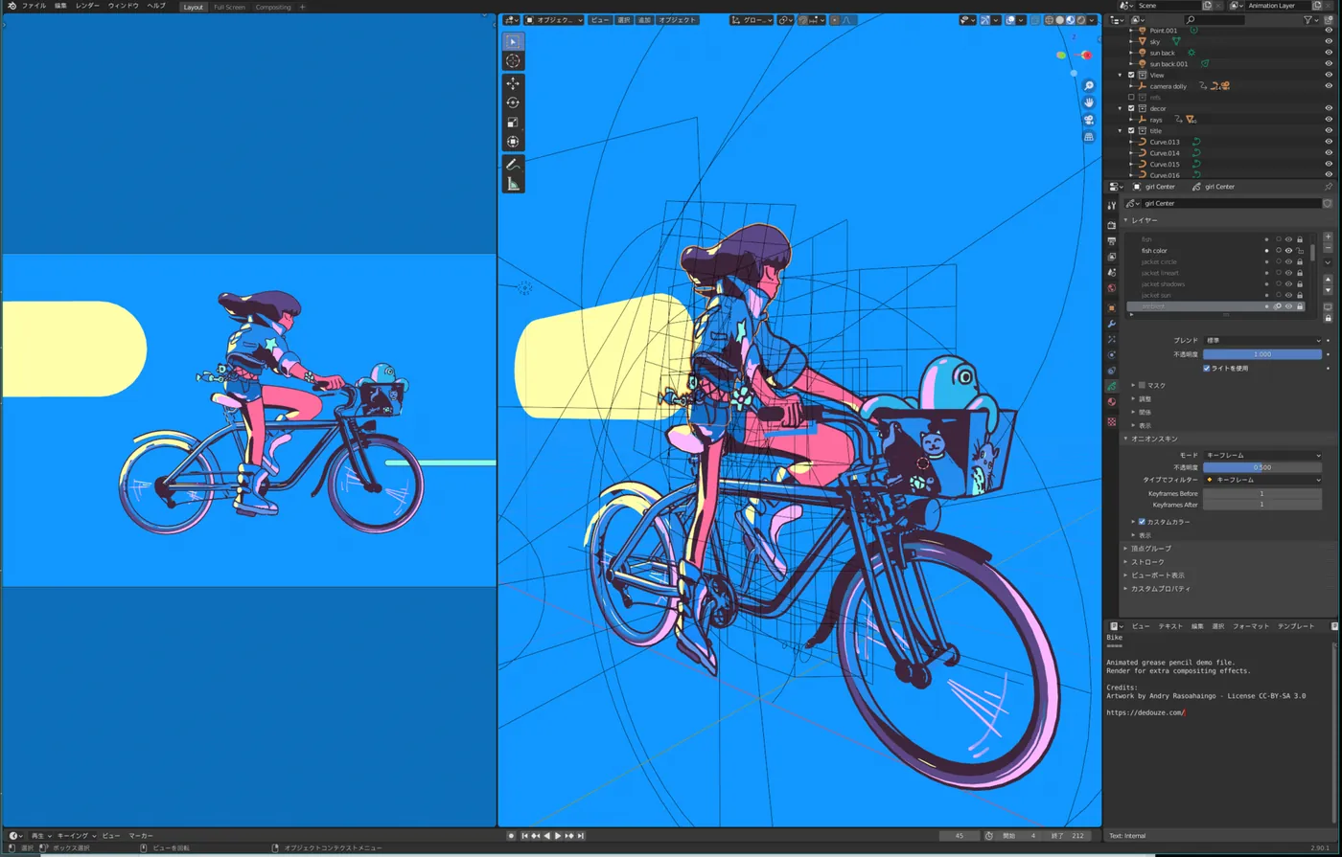Open the World properties tab icon
This screenshot has height=857, width=1342.
1112,288
